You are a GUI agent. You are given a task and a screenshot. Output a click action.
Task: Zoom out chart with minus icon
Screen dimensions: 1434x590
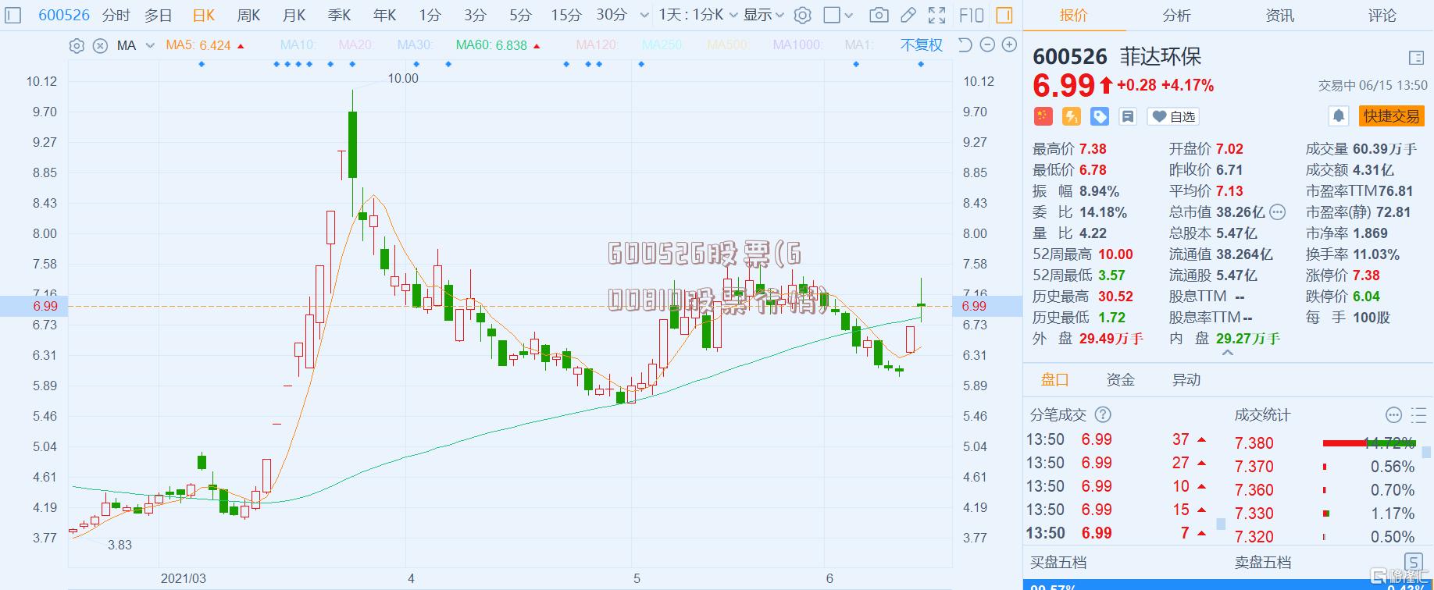tap(987, 45)
